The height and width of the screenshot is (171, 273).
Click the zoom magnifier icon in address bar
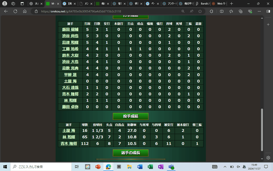[x=183, y=11]
